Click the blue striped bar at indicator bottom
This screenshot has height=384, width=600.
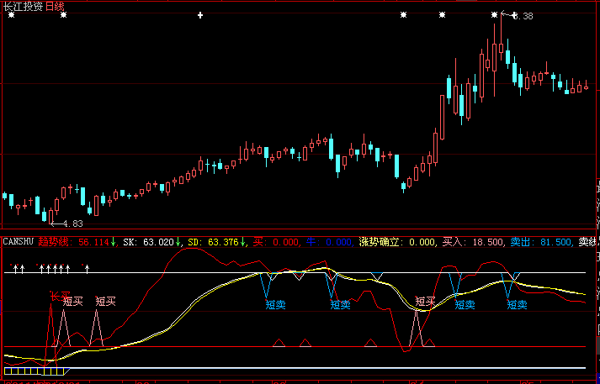point(34,370)
